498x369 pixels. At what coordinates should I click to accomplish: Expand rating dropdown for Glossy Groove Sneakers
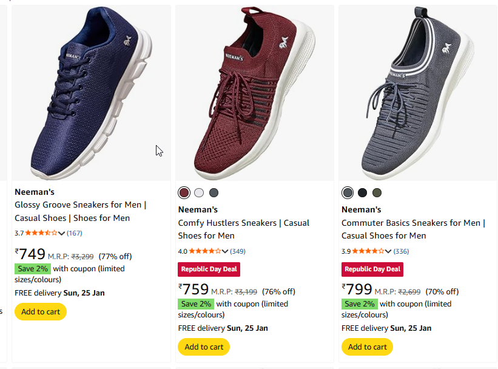[x=62, y=233]
